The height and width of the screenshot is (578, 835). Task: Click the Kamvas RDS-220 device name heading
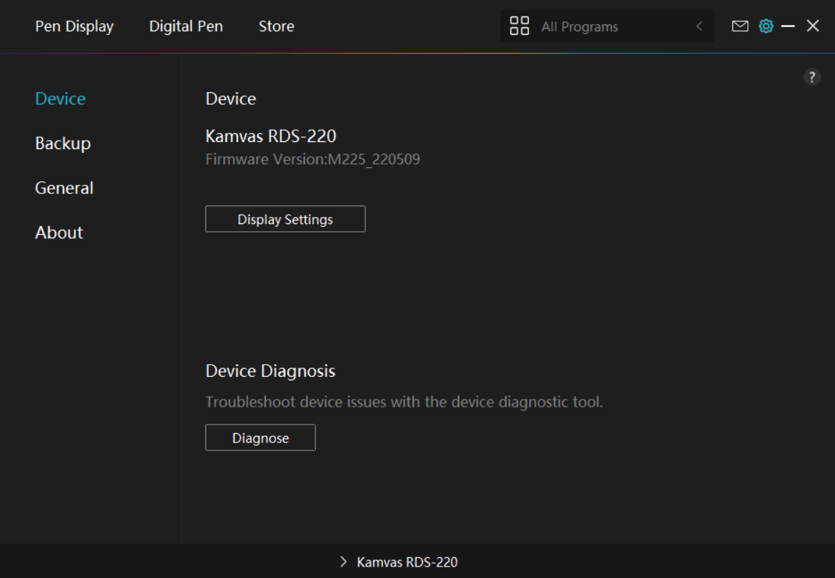(x=270, y=136)
